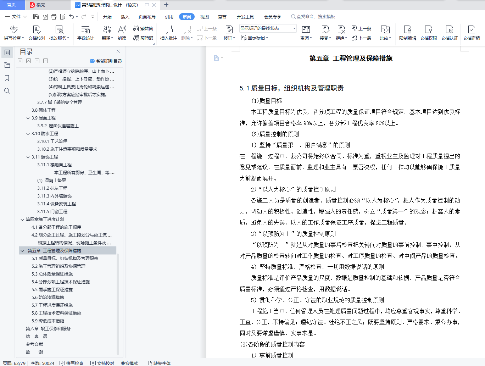Select 3.11.2 抹灰工程 in outline

[x=52, y=188]
